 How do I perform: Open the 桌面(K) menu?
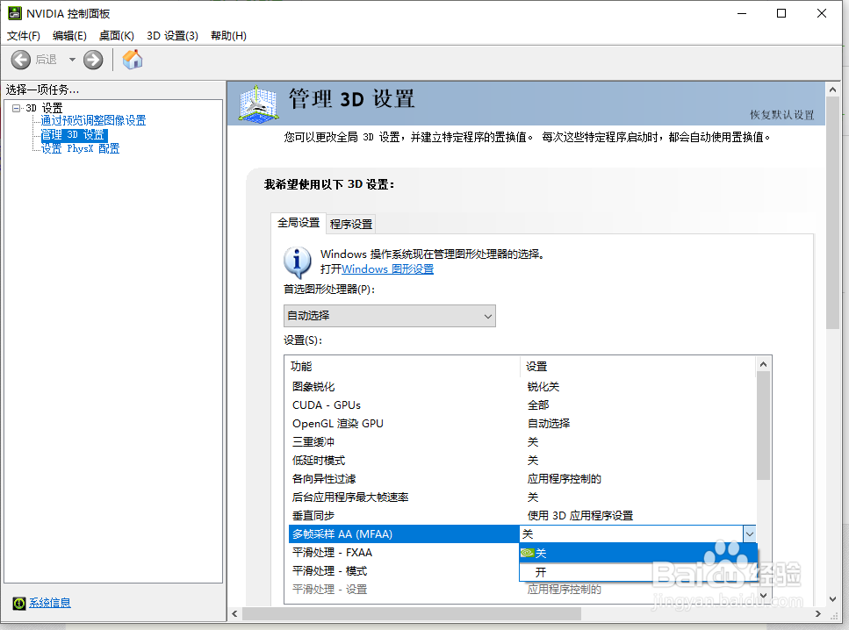point(117,36)
